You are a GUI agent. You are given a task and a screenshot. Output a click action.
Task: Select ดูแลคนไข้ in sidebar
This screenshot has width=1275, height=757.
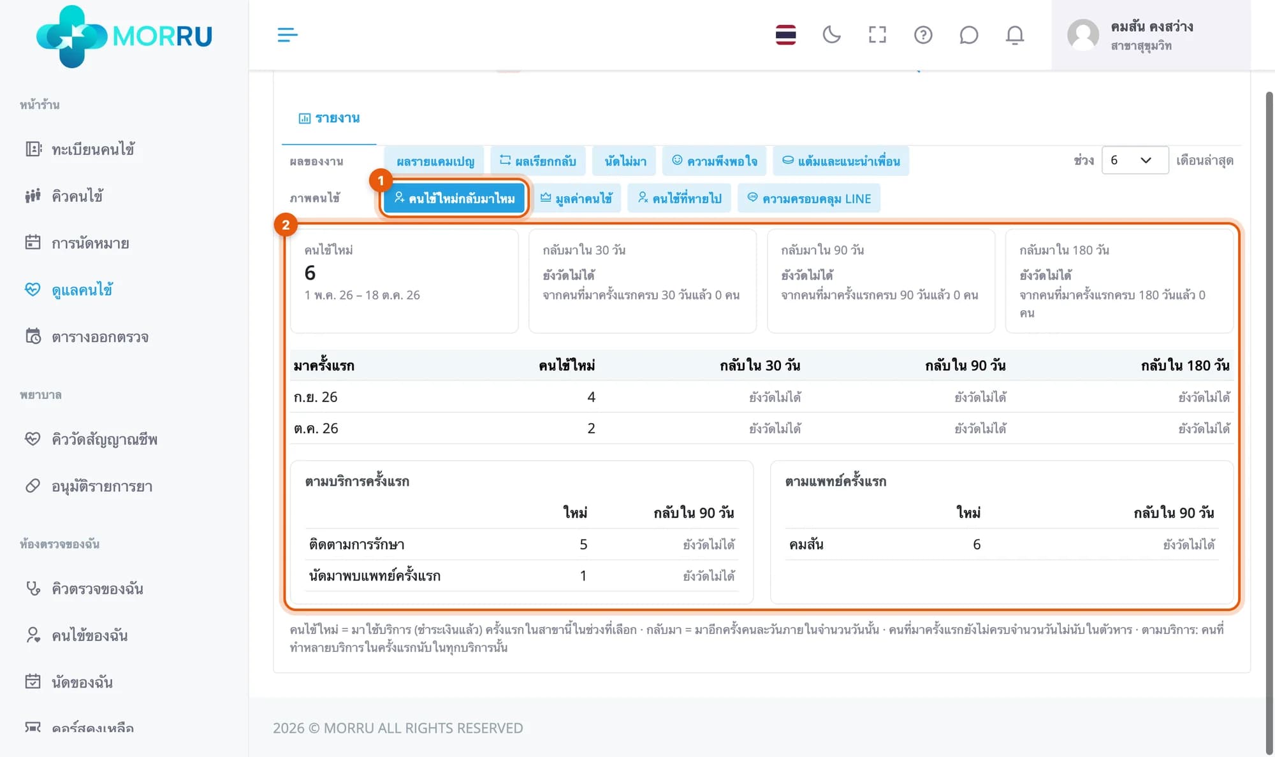(x=69, y=290)
